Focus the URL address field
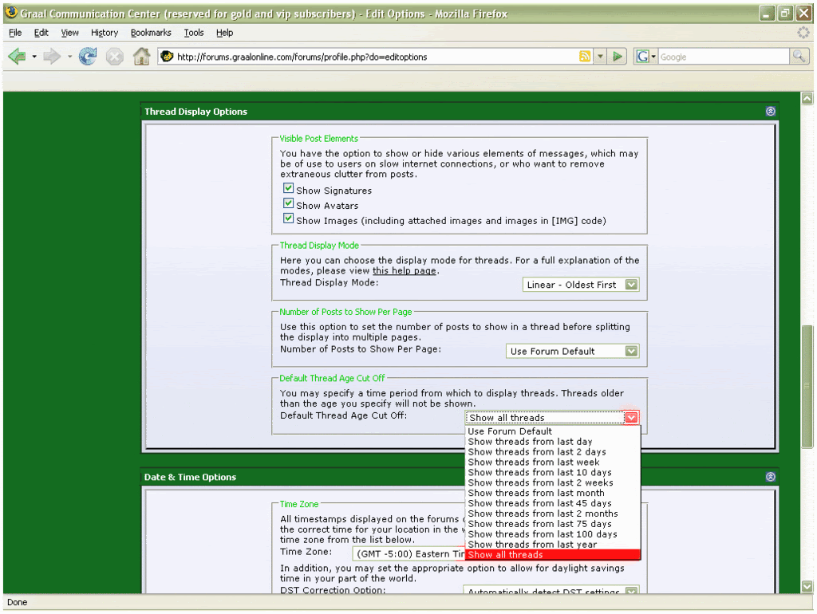 375,57
